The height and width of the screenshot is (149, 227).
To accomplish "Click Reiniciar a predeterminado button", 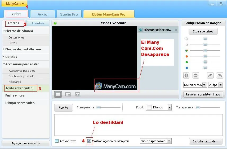I will pos(203,94).
